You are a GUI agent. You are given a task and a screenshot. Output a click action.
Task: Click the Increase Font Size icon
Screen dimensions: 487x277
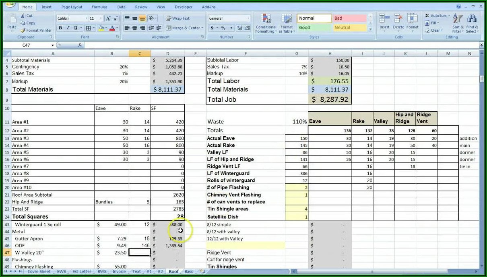(x=108, y=18)
